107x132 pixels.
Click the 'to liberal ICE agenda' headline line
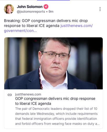(x=33, y=103)
